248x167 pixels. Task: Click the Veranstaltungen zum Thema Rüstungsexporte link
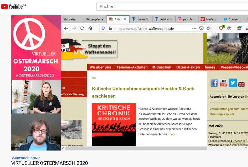click(x=229, y=111)
